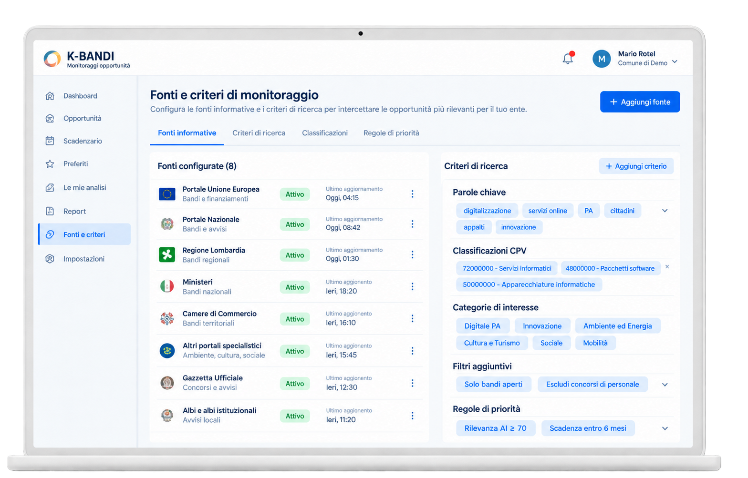This screenshot has height=478, width=748.
Task: Click Attivo status for Gazzetta Ufficiale
Action: tap(295, 384)
